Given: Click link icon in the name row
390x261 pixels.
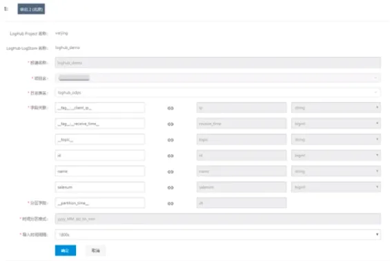Looking at the screenshot, I should point(170,171).
